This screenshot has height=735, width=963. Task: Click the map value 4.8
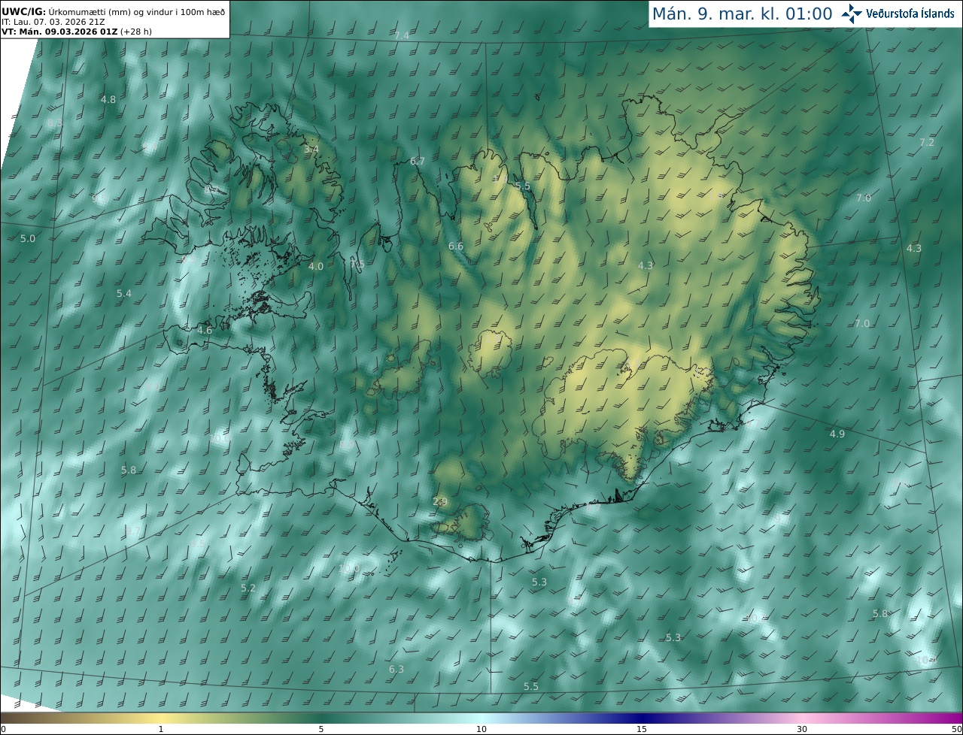pyautogui.click(x=108, y=99)
